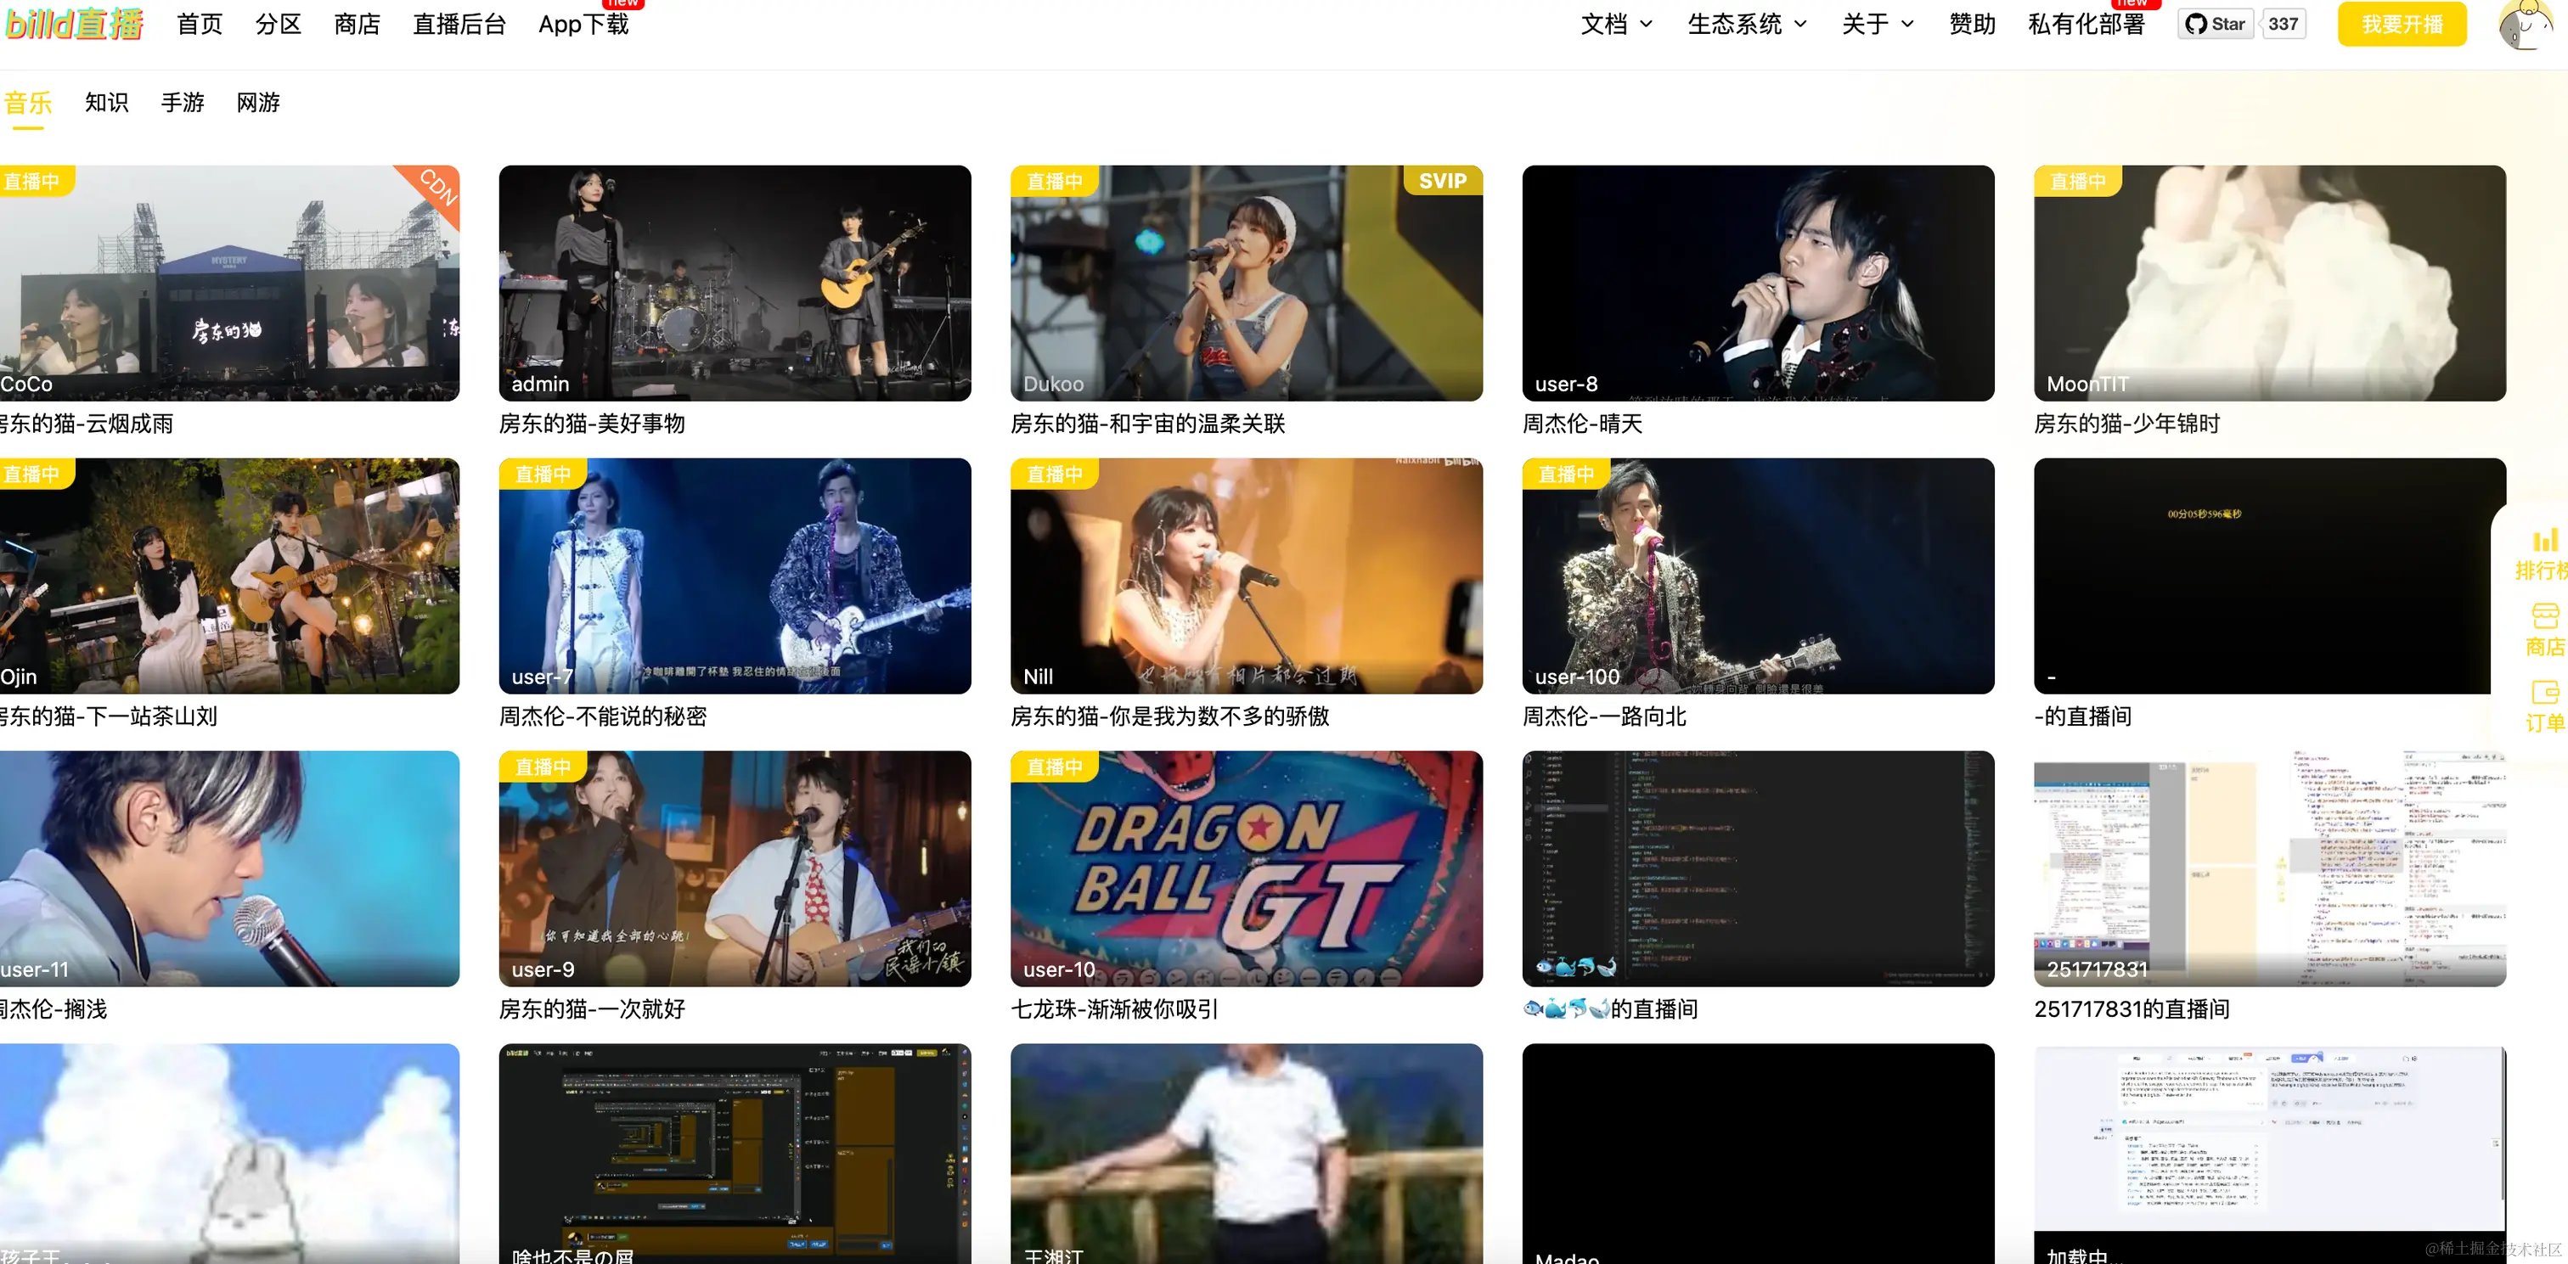This screenshot has height=1264, width=2568.
Task: Switch to the 知识 category tab
Action: pos(107,103)
